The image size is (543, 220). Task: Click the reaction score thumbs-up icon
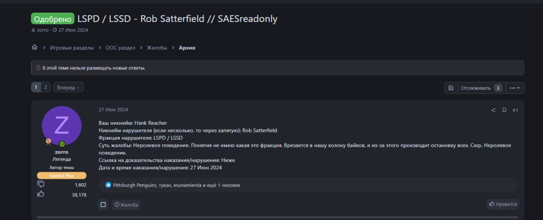tap(41, 194)
